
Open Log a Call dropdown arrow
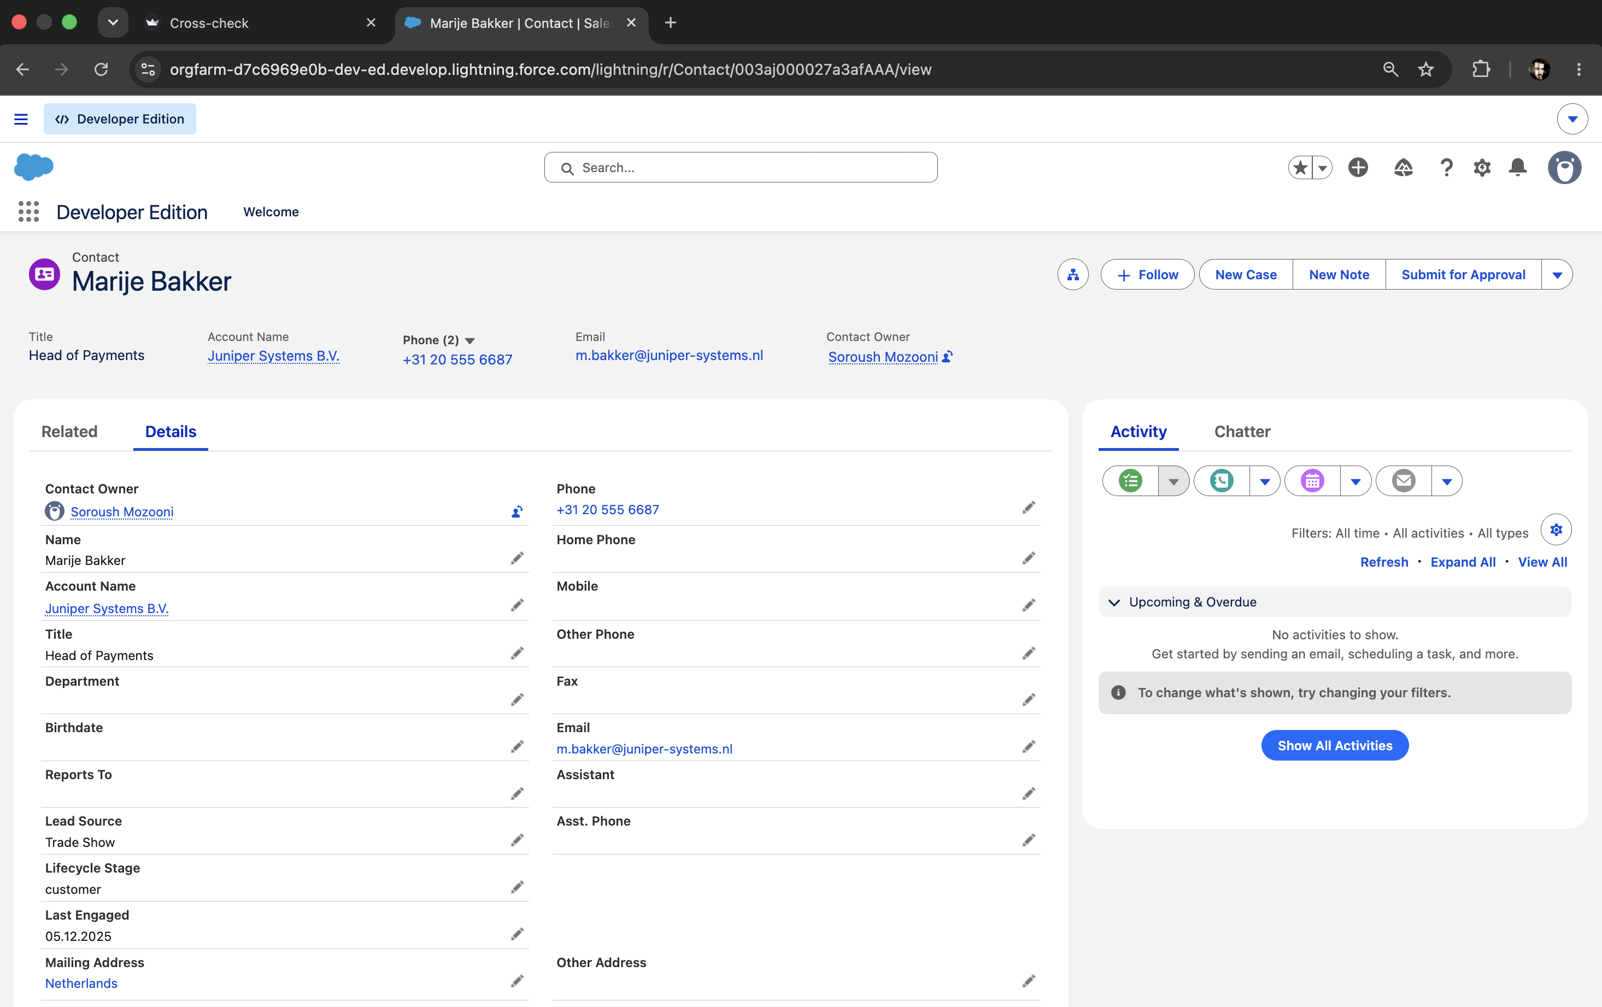pyautogui.click(x=1265, y=481)
